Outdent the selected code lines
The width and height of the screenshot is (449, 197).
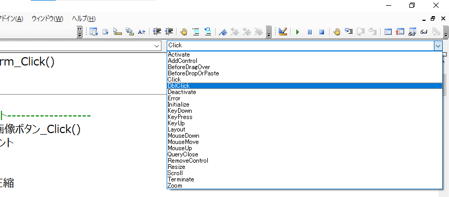coord(169,32)
